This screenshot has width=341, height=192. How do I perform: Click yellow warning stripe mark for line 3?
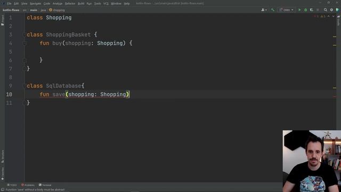(335, 37)
